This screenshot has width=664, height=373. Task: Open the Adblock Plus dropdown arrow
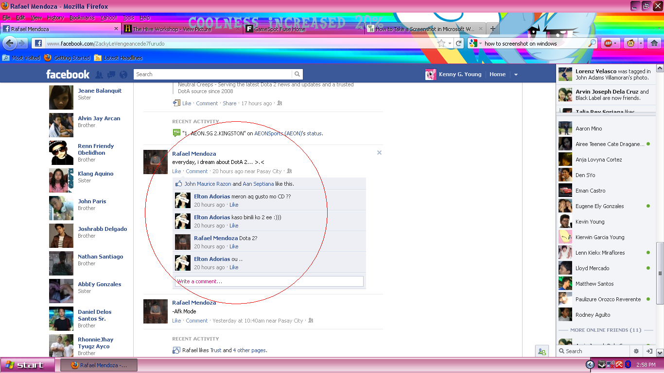615,43
